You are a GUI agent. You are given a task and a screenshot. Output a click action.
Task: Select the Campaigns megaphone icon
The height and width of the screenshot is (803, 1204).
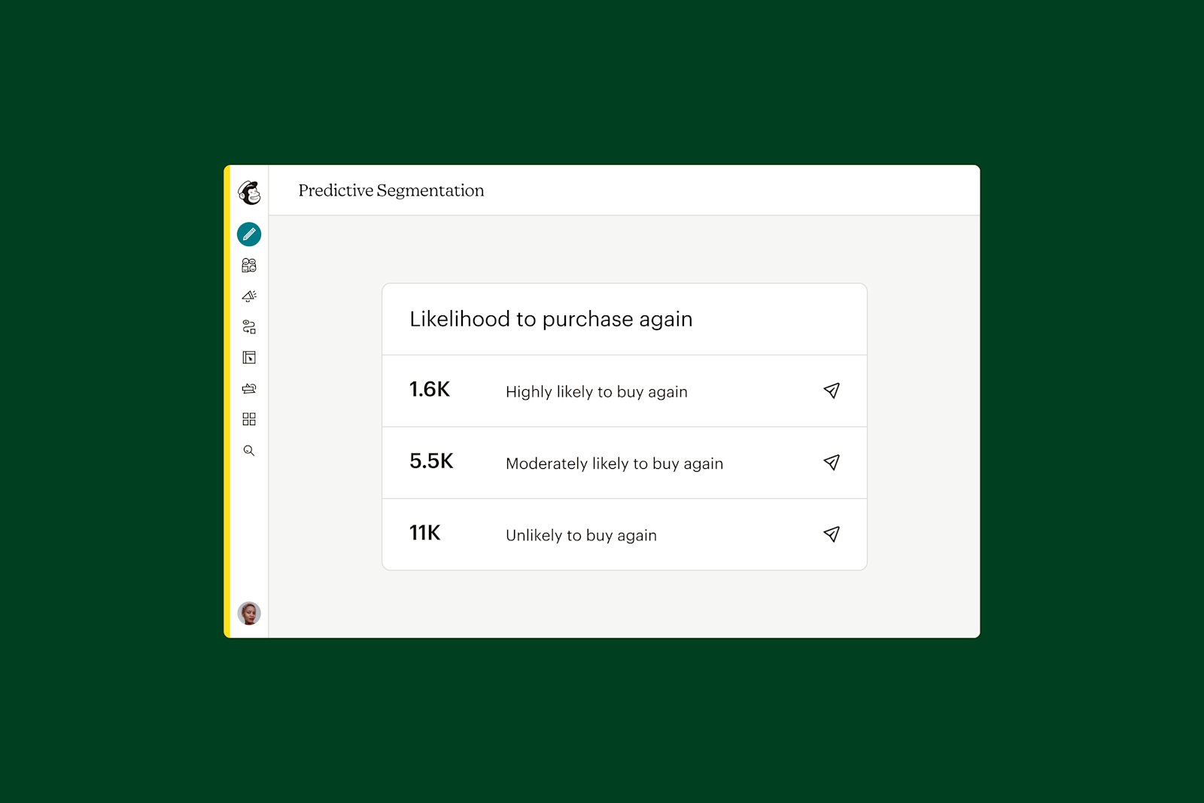[249, 297]
